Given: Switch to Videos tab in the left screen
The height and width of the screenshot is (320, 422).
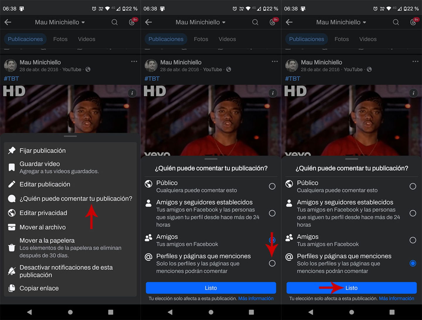Looking at the screenshot, I should pos(86,39).
